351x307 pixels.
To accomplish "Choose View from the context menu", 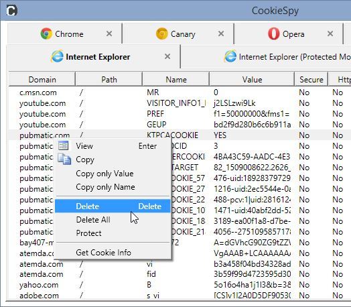I will click(113, 146).
